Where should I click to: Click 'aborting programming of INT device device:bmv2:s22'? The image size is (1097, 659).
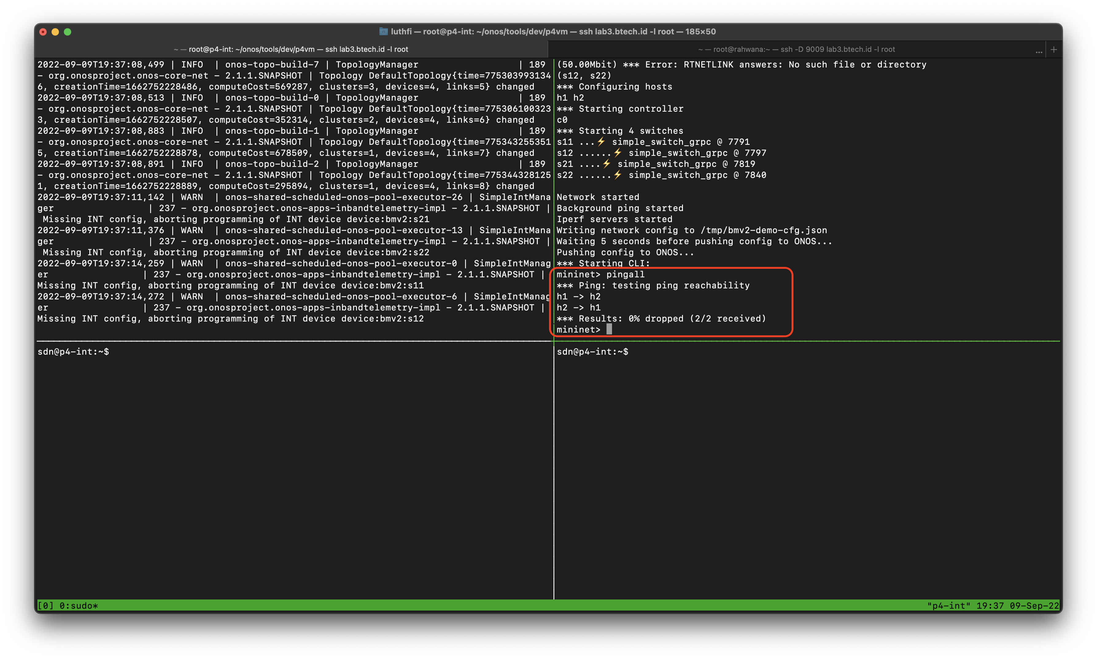click(291, 252)
